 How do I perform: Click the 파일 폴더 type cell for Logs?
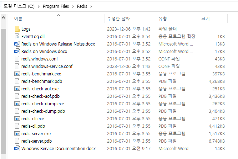pos(168,29)
